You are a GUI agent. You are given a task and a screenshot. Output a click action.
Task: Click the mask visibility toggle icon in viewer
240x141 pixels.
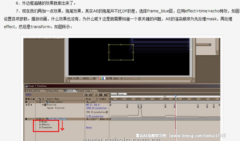pyautogui.click(x=110, y=78)
